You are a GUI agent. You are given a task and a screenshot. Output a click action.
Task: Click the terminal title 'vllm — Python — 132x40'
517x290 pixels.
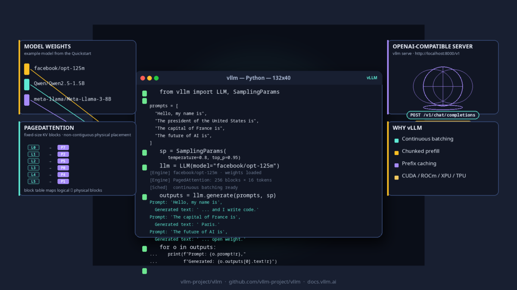point(258,78)
